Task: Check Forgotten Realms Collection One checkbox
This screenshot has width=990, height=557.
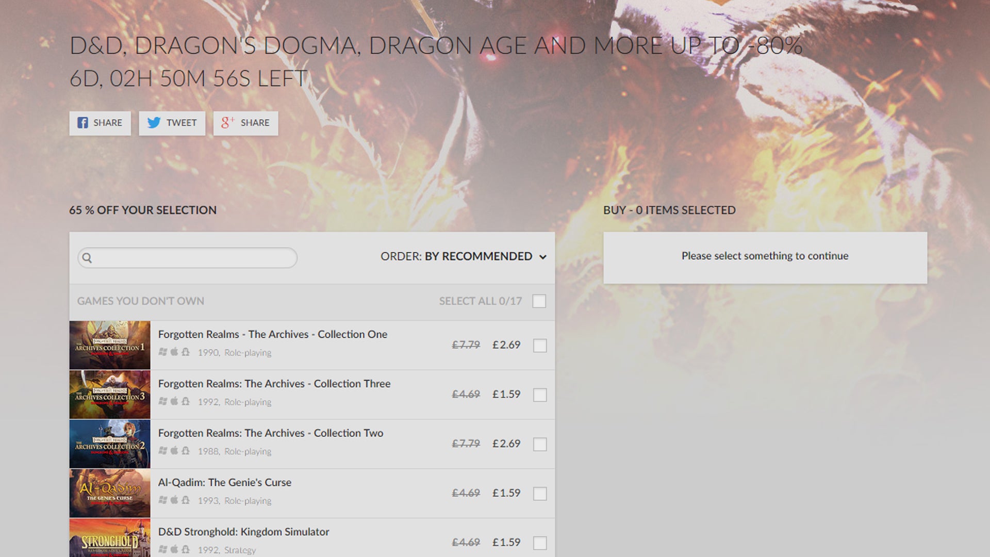Action: coord(540,346)
